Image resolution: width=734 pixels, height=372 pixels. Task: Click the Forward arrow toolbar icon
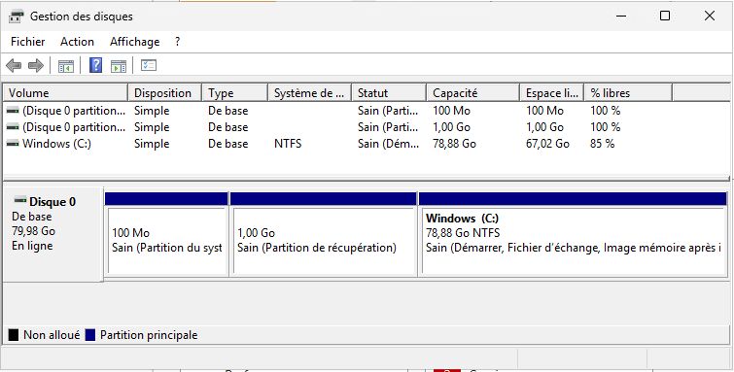click(x=36, y=65)
